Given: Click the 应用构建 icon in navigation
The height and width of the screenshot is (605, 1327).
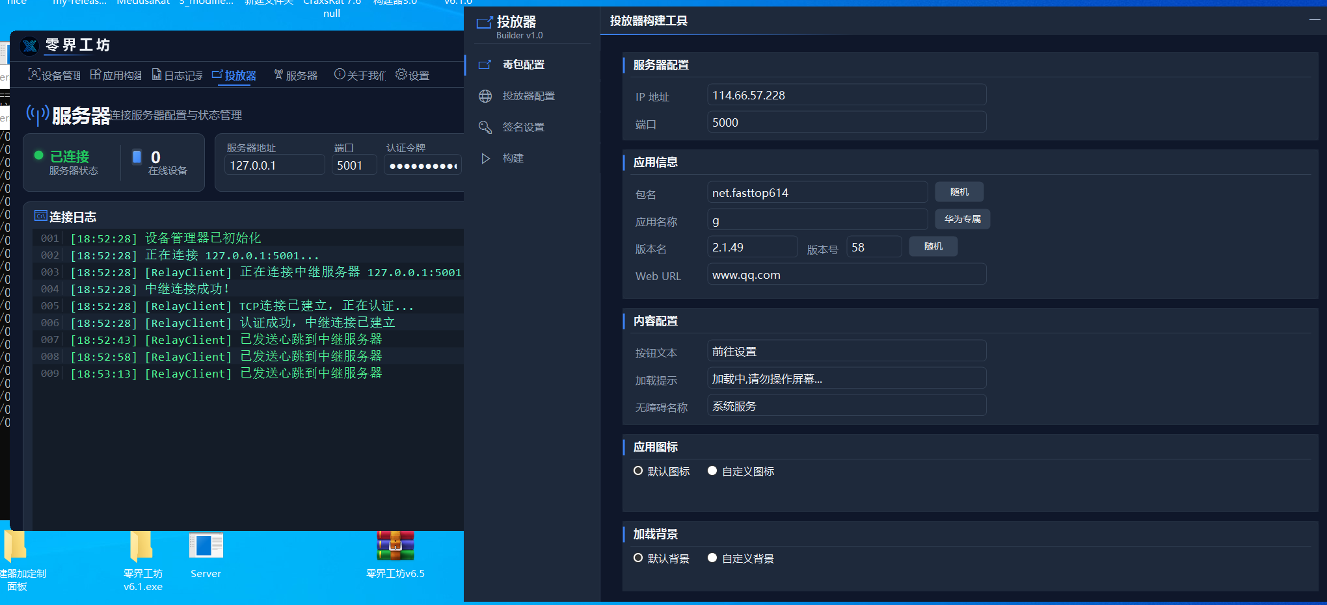Looking at the screenshot, I should (x=95, y=75).
